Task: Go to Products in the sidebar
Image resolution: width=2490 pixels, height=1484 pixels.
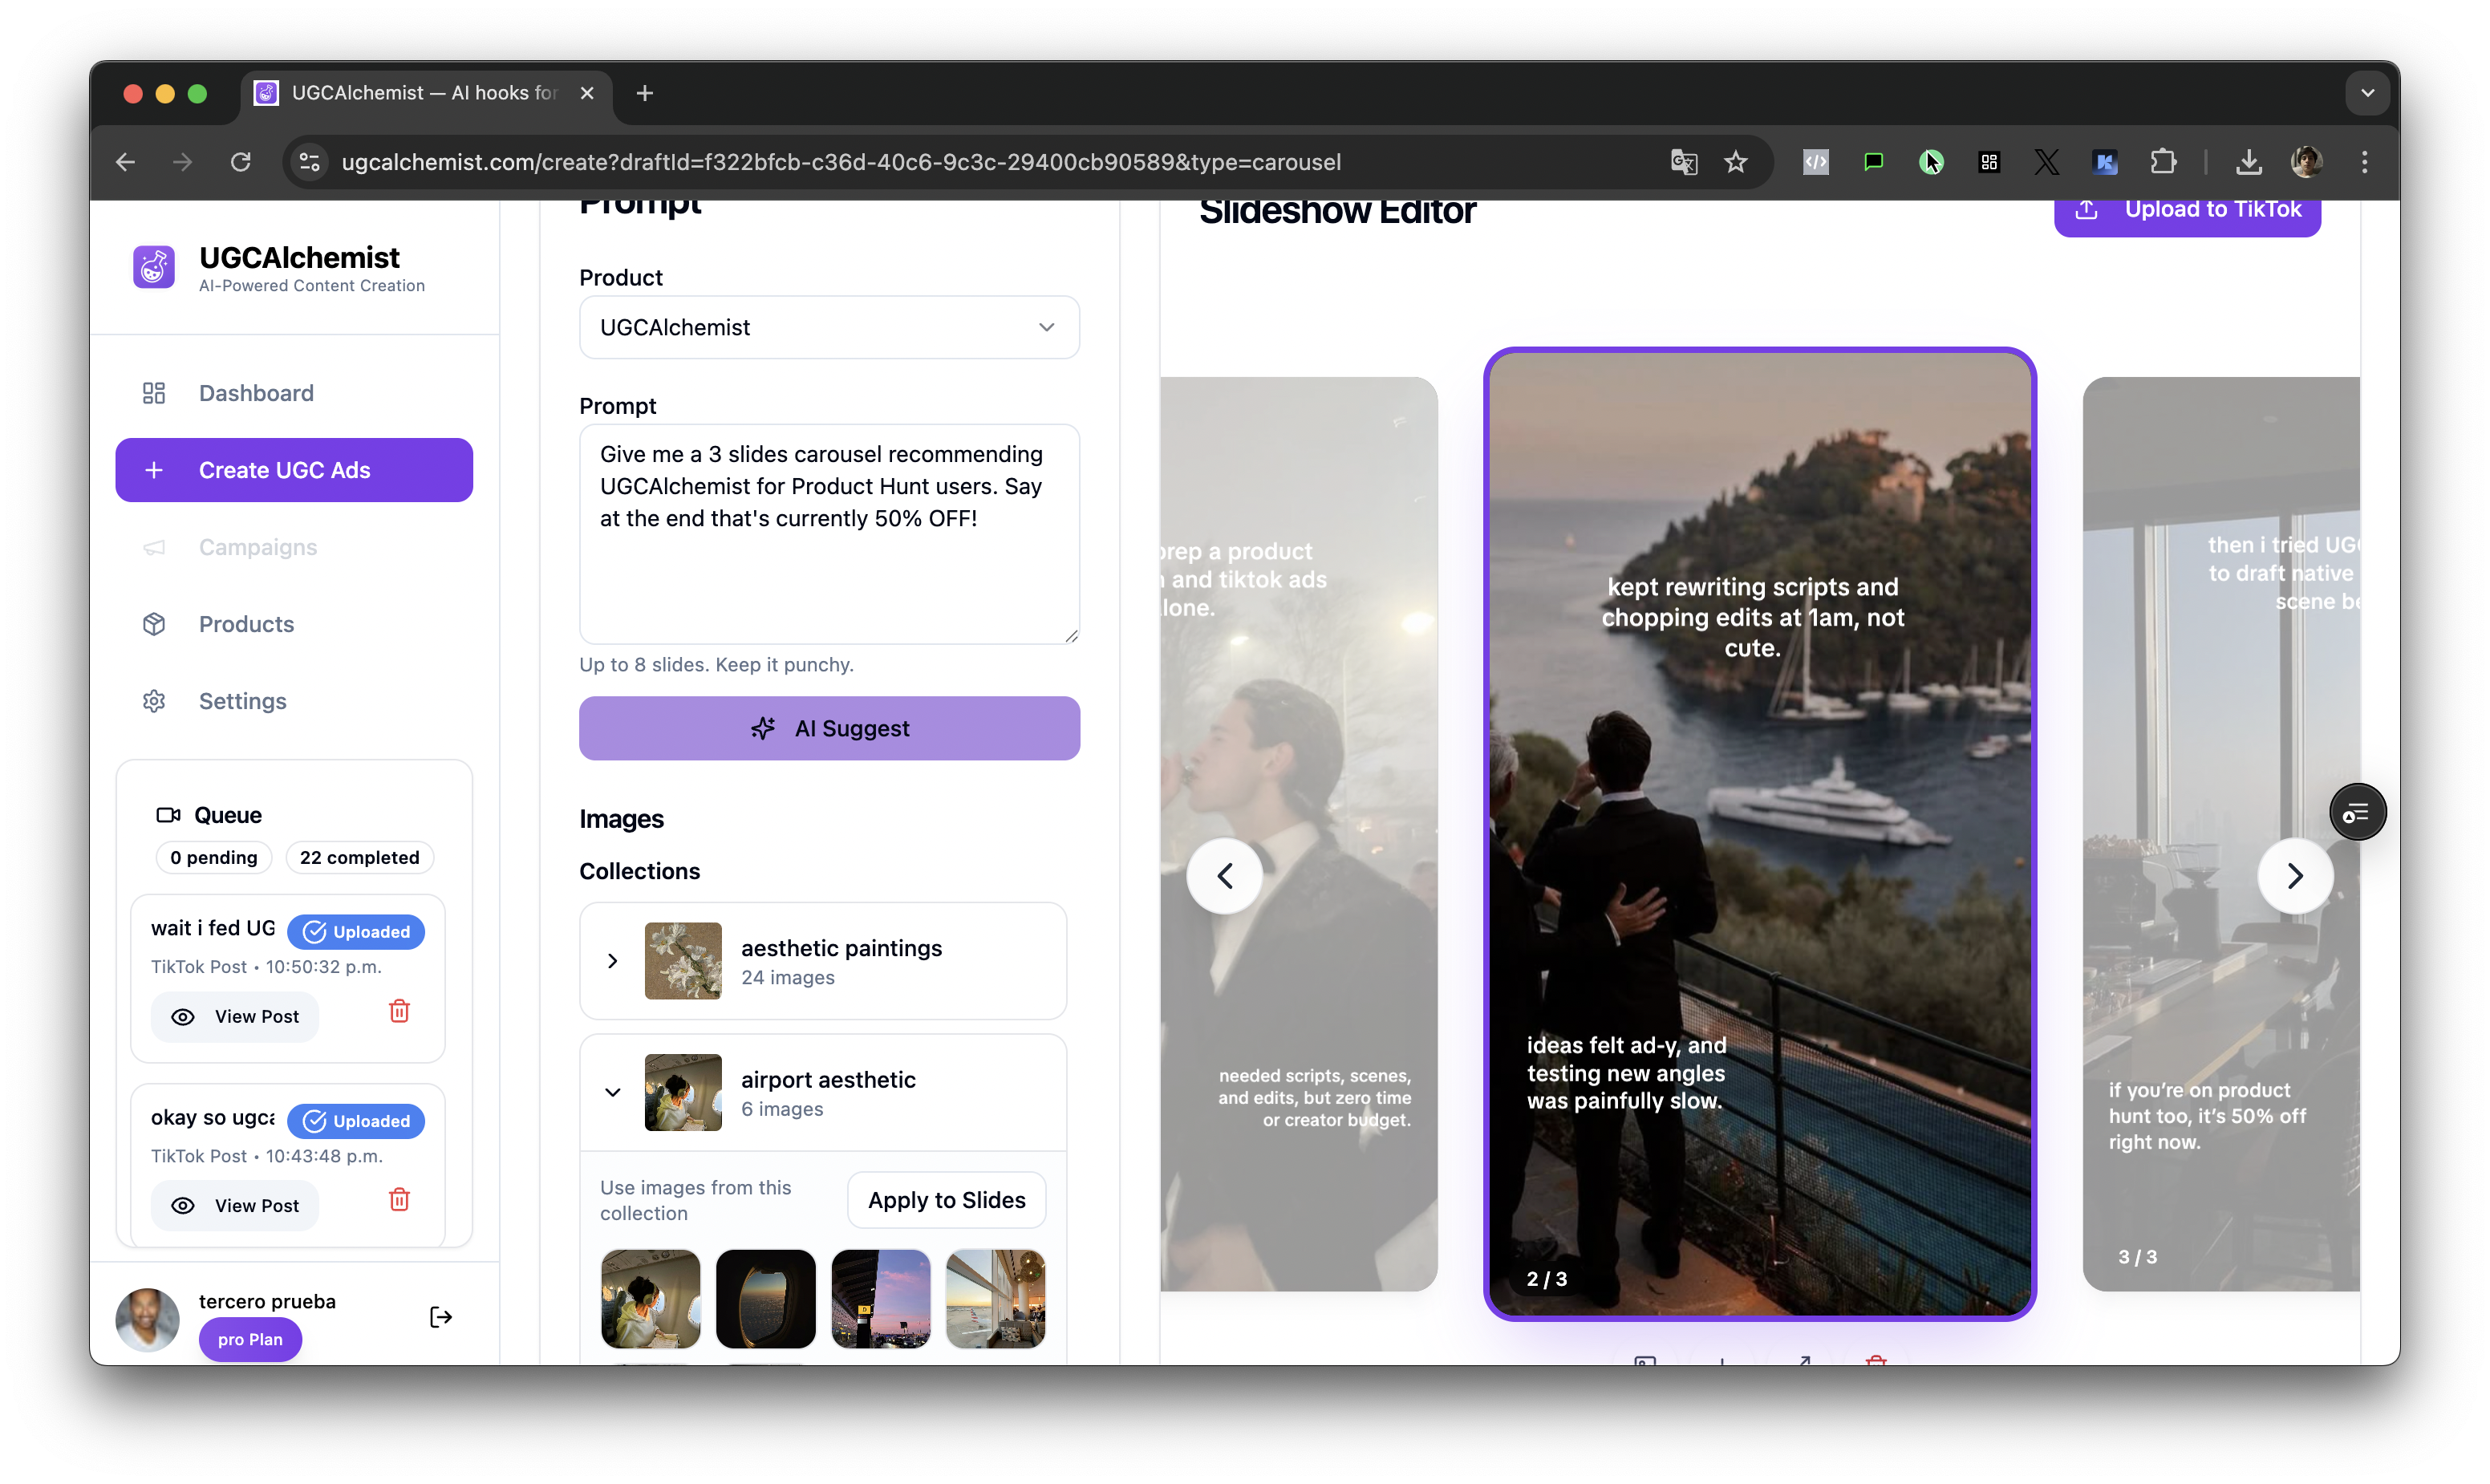Action: [x=246, y=624]
